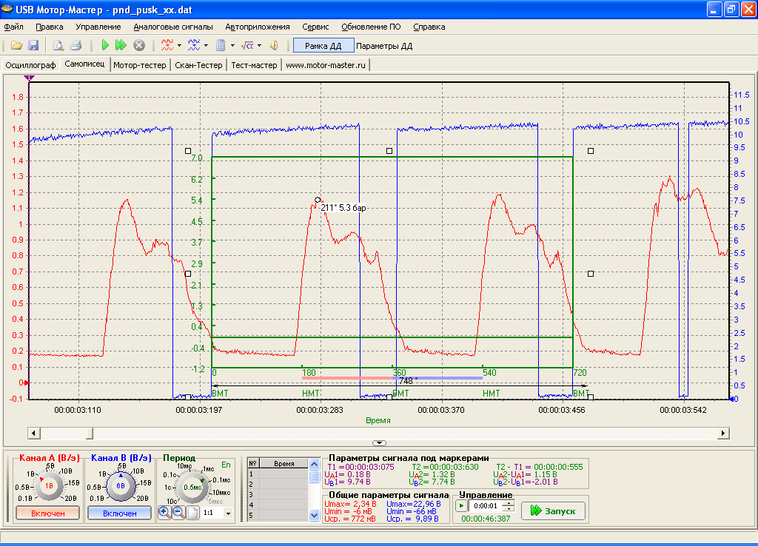Open the Аналоговые сигналы menu
Screen dimensions: 758x546
(x=173, y=27)
